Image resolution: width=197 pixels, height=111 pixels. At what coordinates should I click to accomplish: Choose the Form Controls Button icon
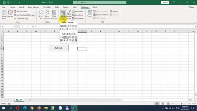click(62, 26)
